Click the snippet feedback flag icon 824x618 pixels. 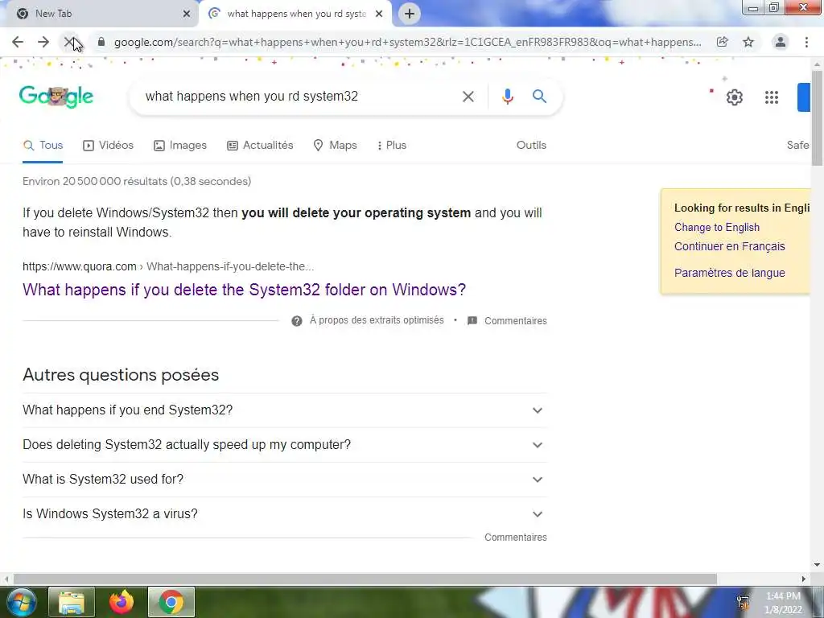point(472,320)
